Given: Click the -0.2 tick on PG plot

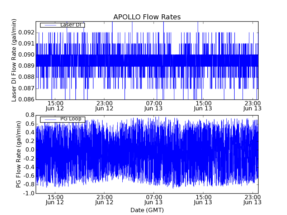Looking at the screenshot, I should pos(29,158).
